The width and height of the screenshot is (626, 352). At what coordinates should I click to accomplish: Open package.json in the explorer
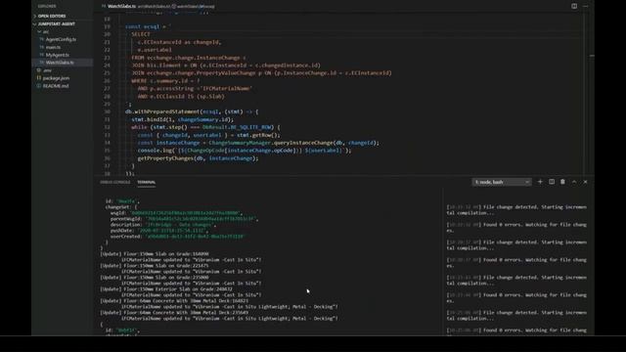[x=56, y=78]
